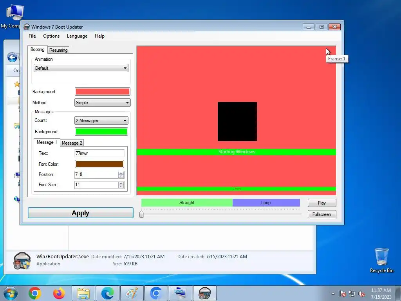The width and height of the screenshot is (401, 301).
Task: Click the frame slider thumb
Action: [141, 214]
